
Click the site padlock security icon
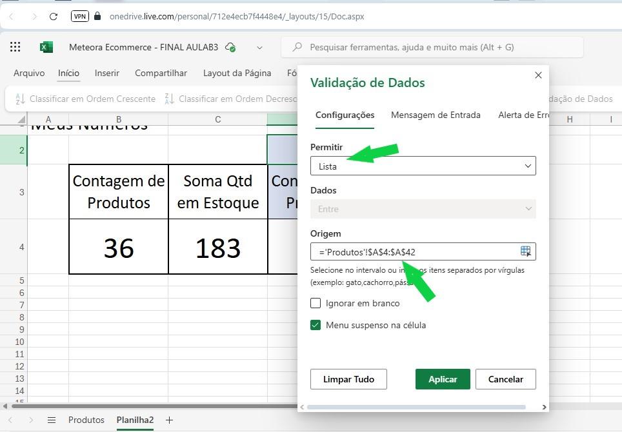97,16
